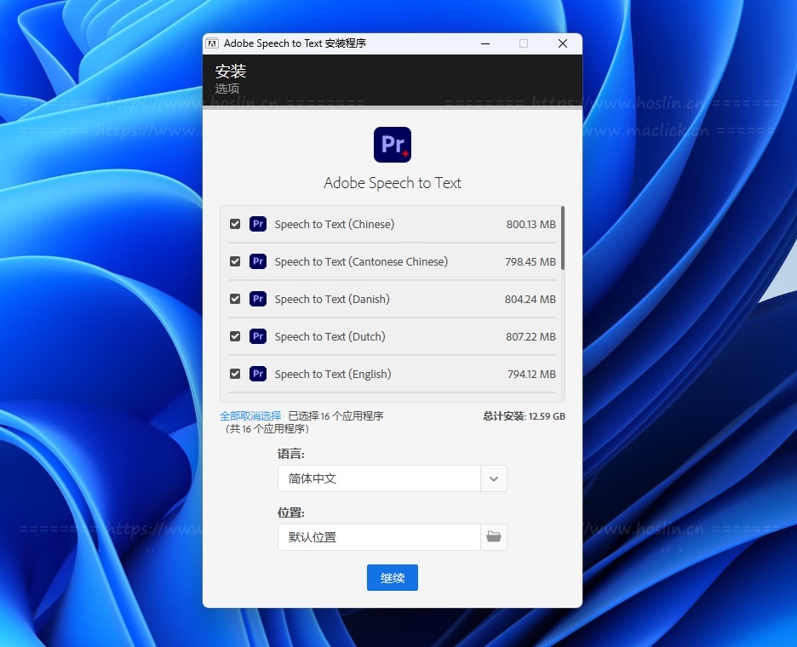Click the 默认位置 location field

379,536
